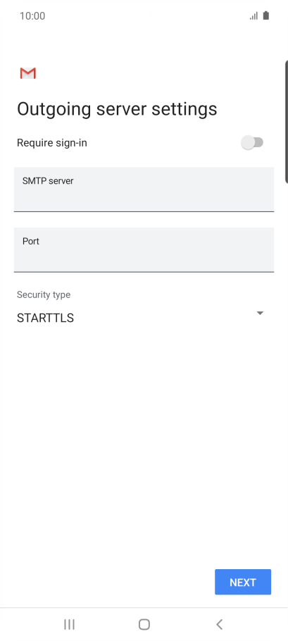Open recent apps from navigation bar
The width and height of the screenshot is (288, 641).
69,624
